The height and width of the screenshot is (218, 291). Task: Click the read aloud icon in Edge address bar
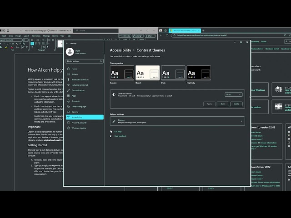coord(285,35)
